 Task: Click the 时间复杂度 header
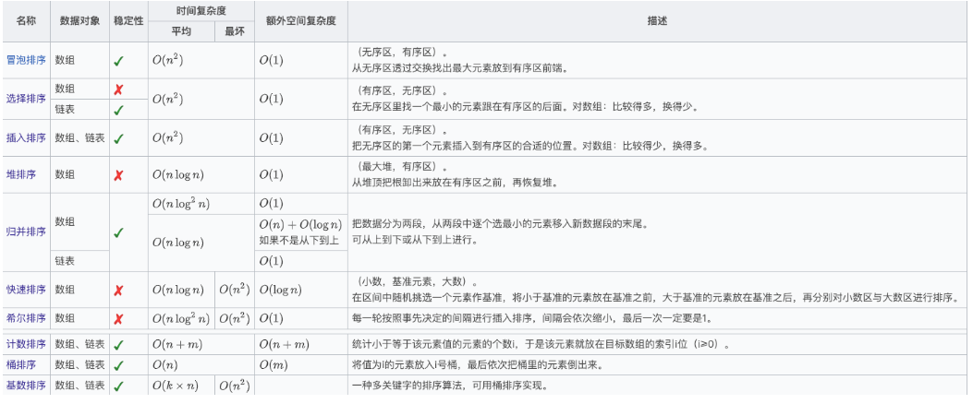pyautogui.click(x=201, y=10)
